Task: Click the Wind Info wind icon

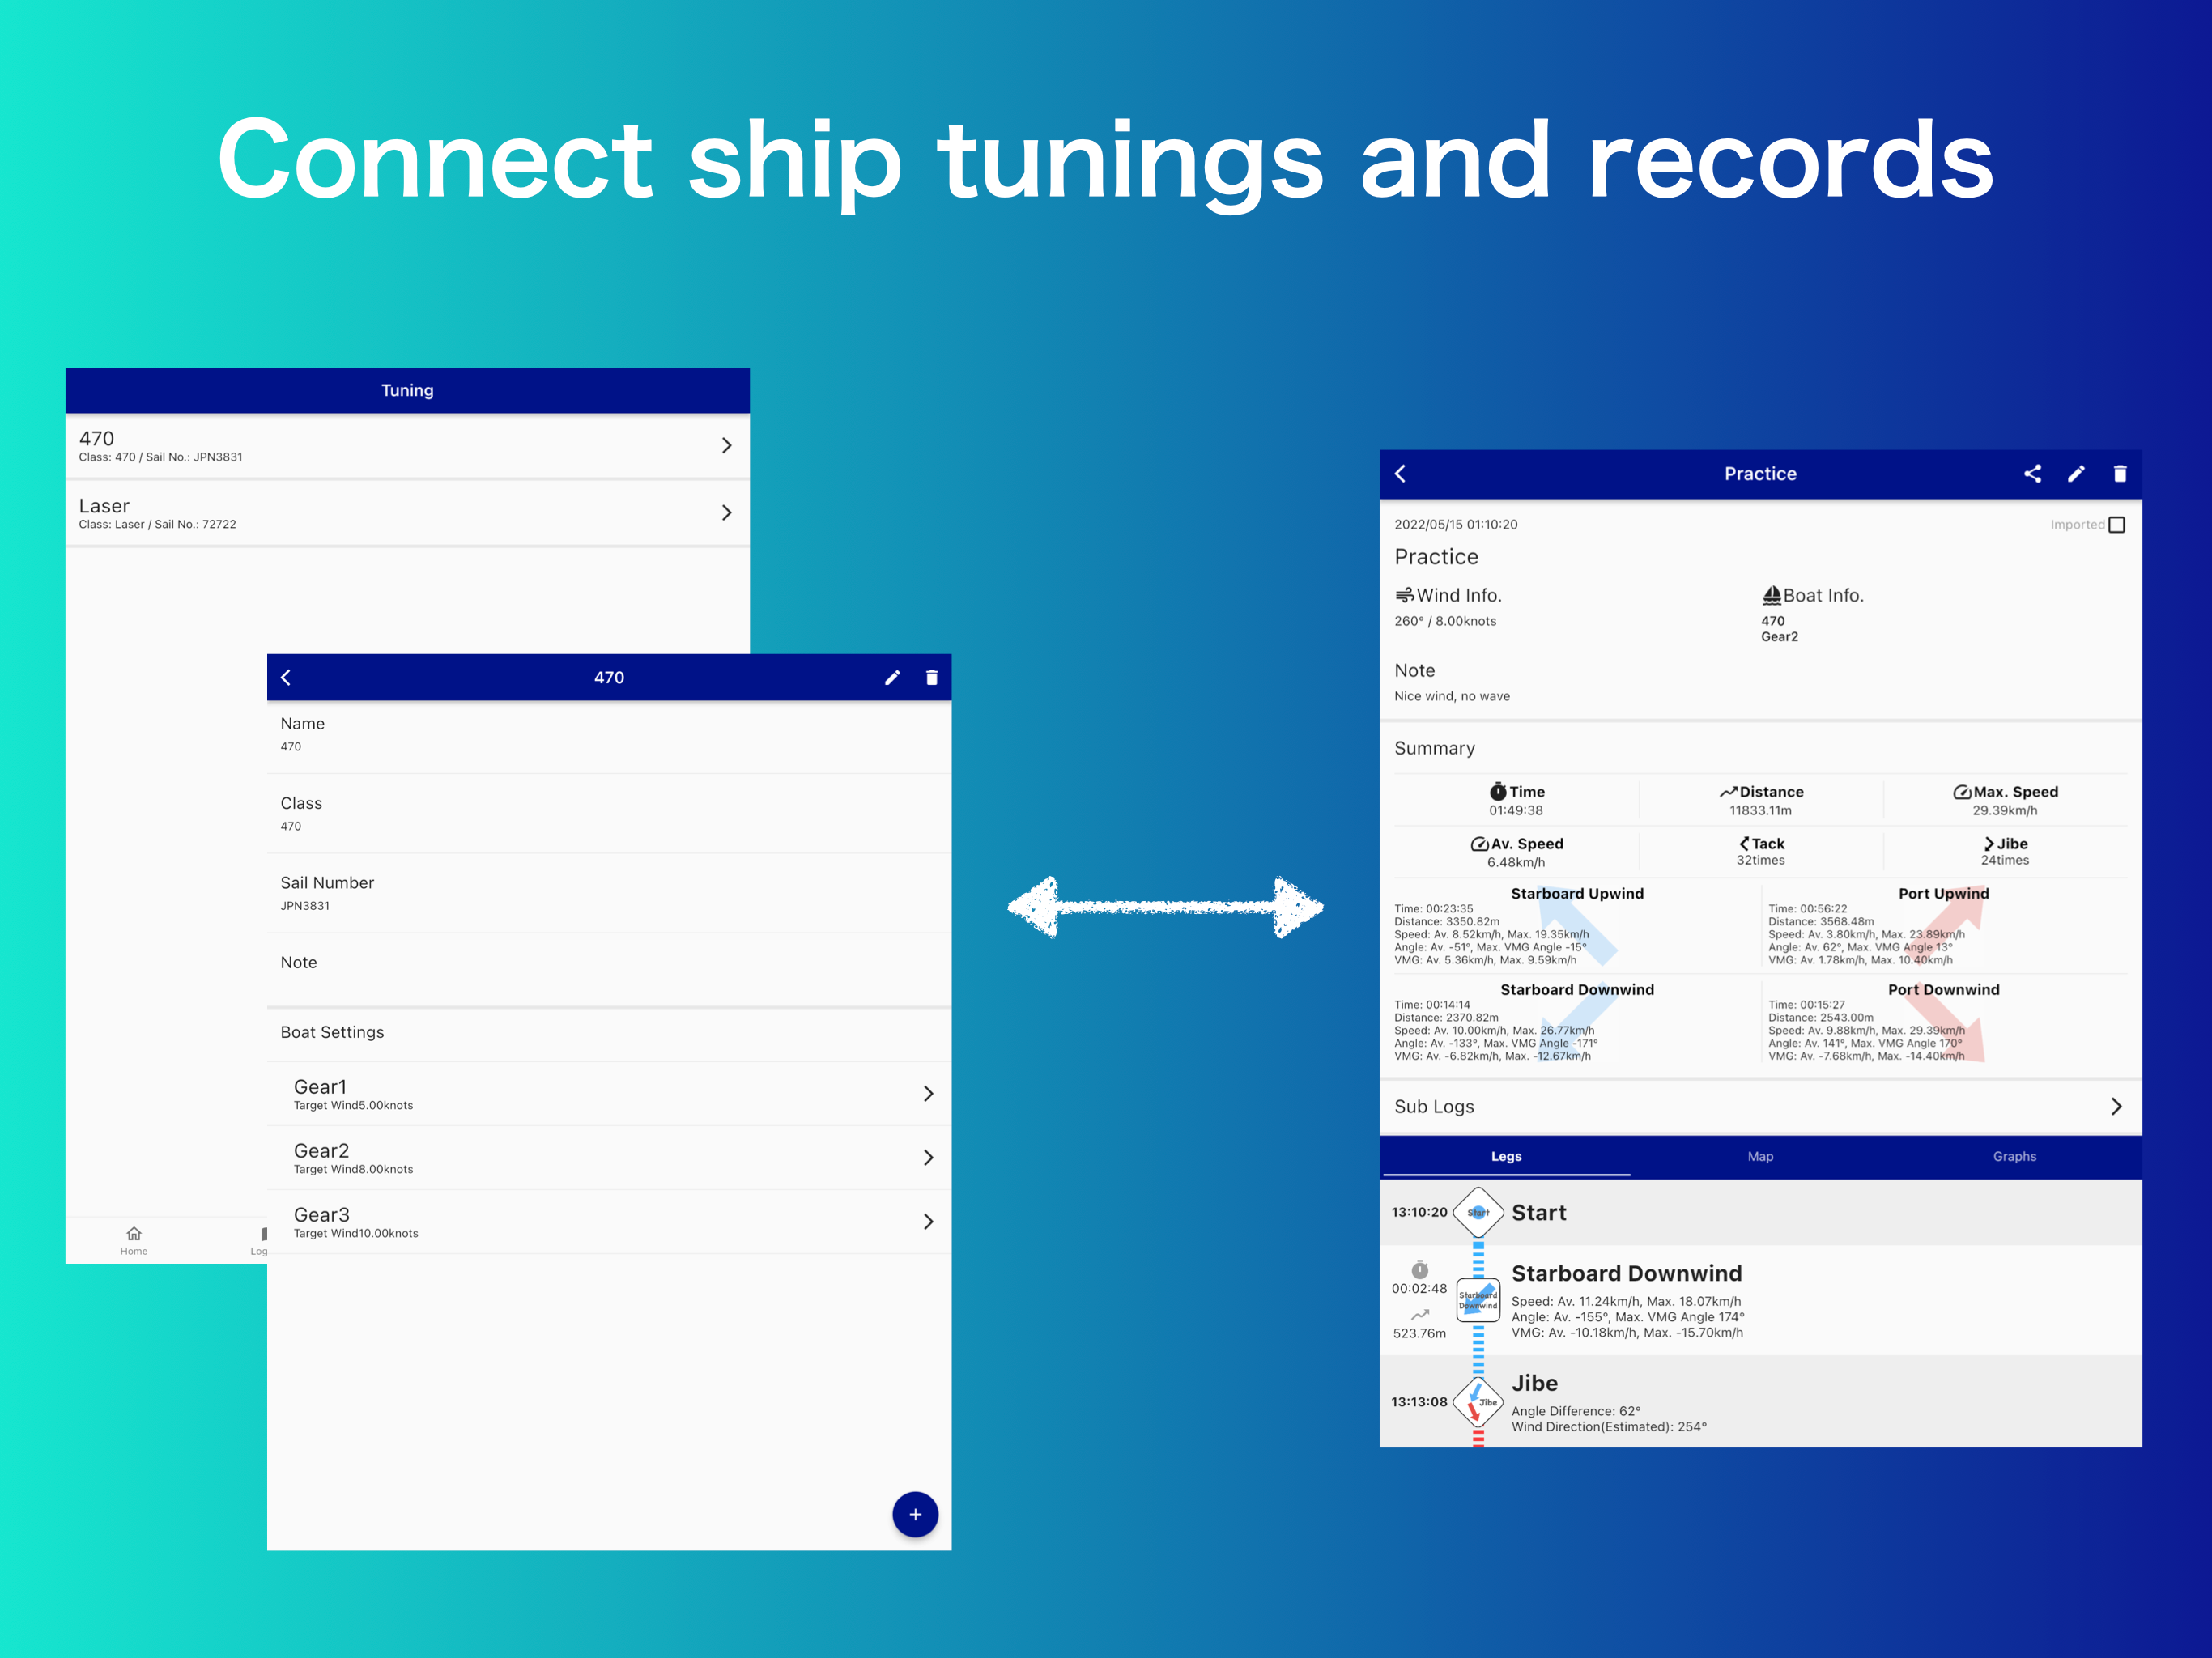Action: point(1404,595)
